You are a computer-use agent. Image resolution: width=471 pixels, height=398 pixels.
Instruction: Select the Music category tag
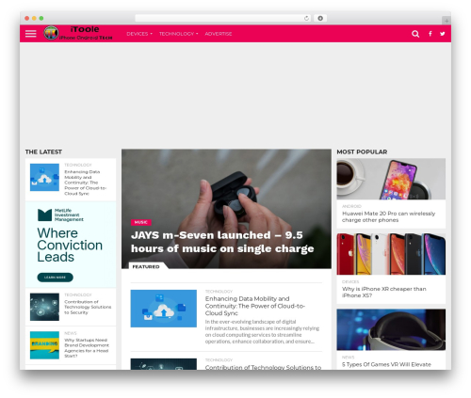[141, 222]
